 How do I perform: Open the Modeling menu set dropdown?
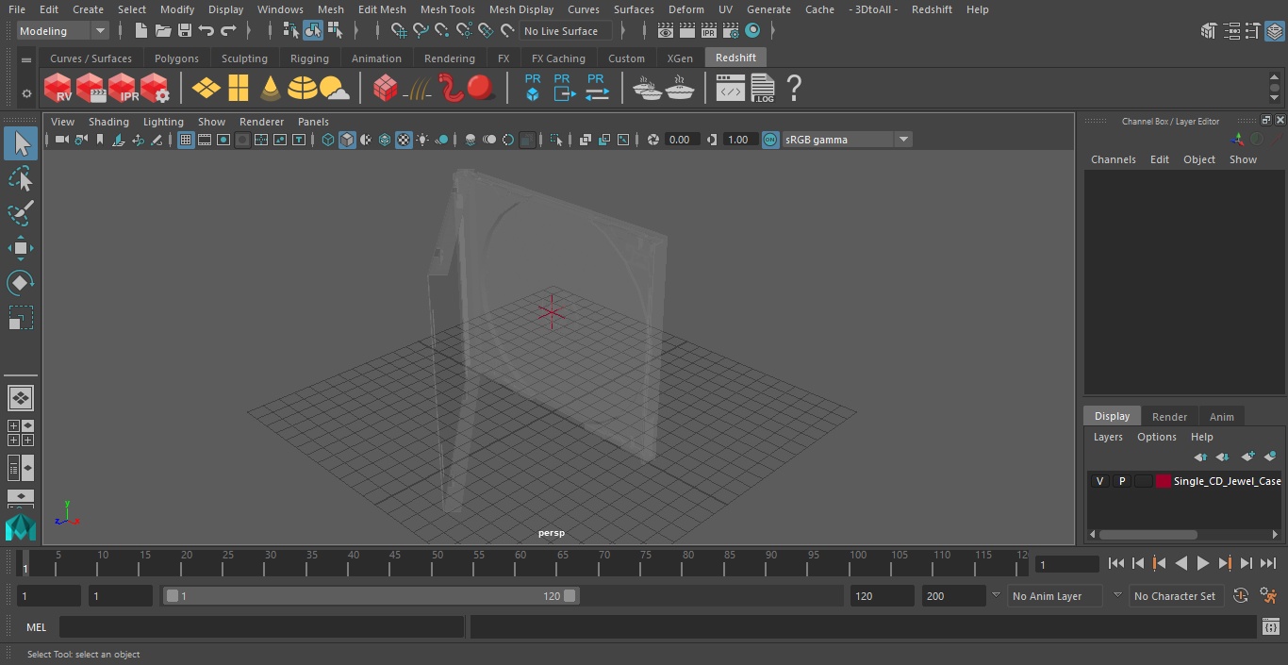point(63,31)
